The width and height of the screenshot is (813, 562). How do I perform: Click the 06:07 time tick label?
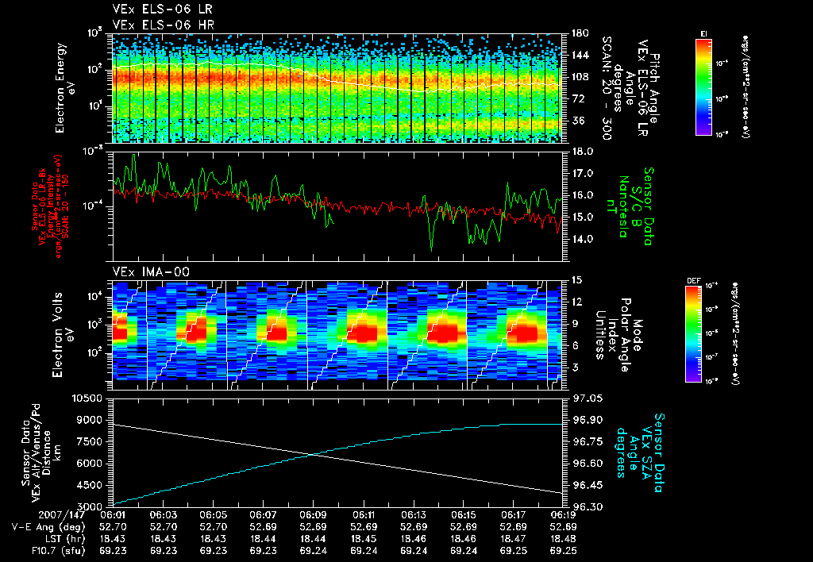[x=264, y=515]
